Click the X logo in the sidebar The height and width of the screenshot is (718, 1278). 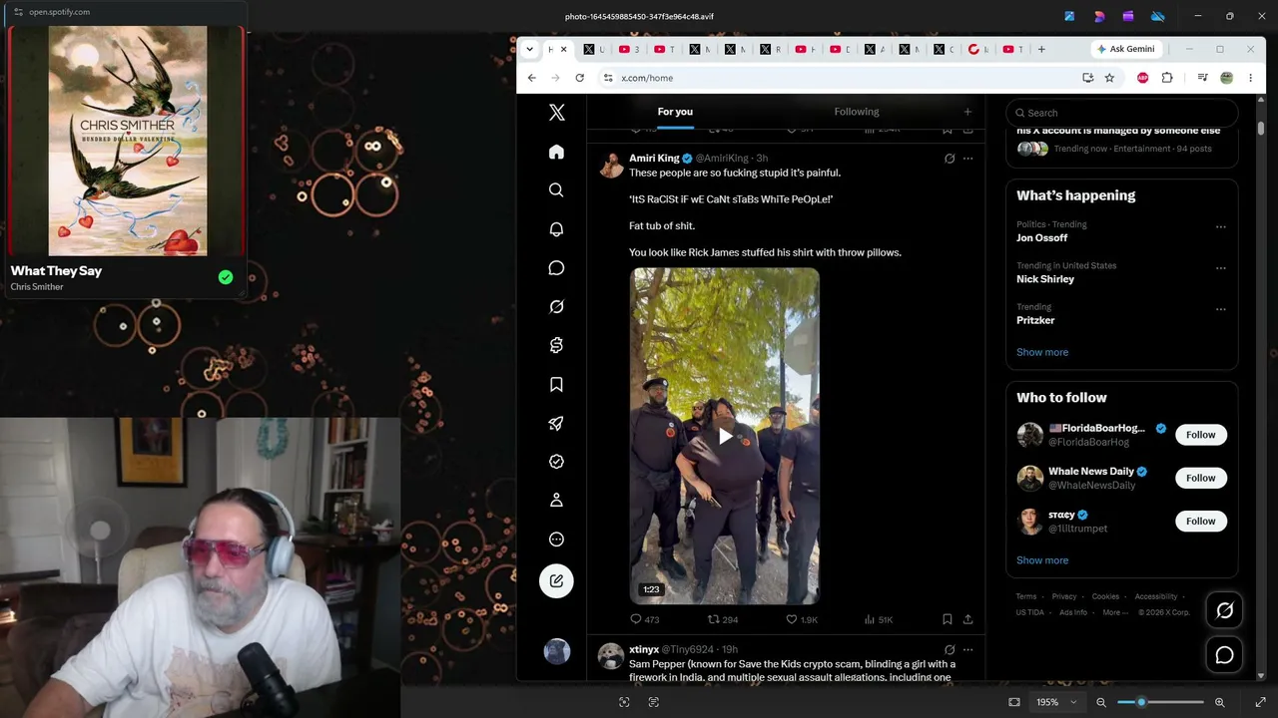pyautogui.click(x=556, y=113)
